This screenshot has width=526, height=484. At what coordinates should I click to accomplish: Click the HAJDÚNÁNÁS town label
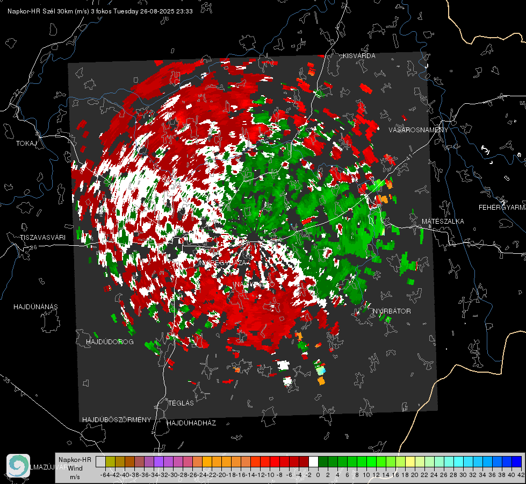pos(35,307)
